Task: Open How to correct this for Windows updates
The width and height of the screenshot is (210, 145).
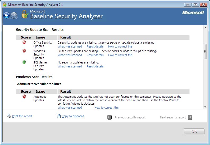Action: pos(120,55)
